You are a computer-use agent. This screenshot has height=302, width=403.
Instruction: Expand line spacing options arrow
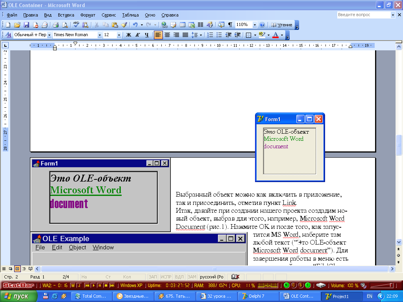(x=201, y=35)
